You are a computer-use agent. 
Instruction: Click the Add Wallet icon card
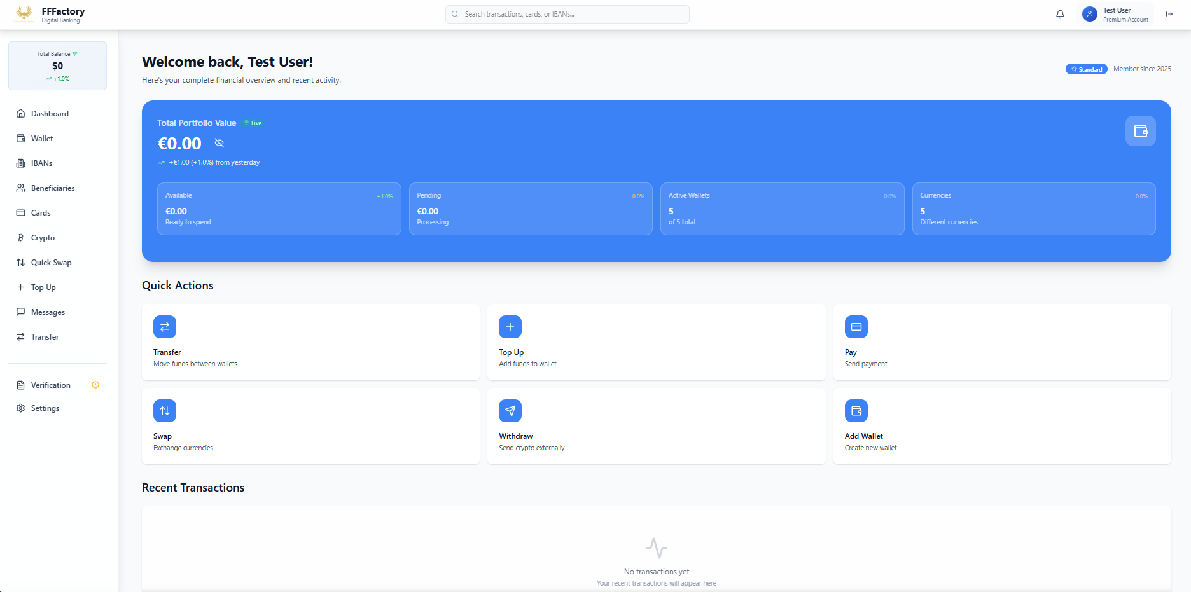tap(856, 411)
